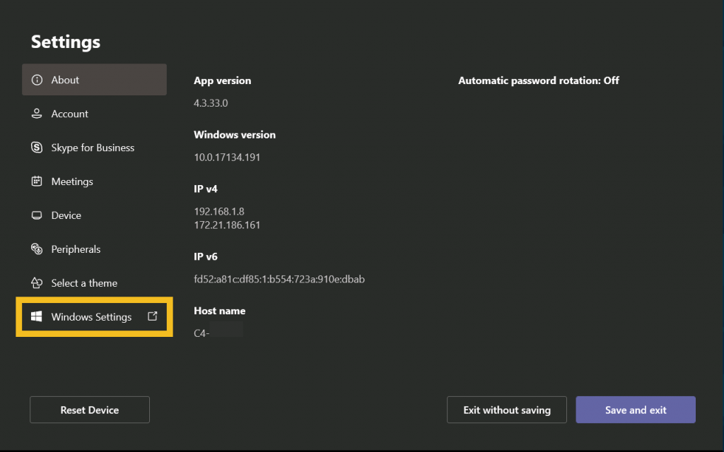Go to the Account settings tab
This screenshot has width=724, height=452.
(x=94, y=114)
